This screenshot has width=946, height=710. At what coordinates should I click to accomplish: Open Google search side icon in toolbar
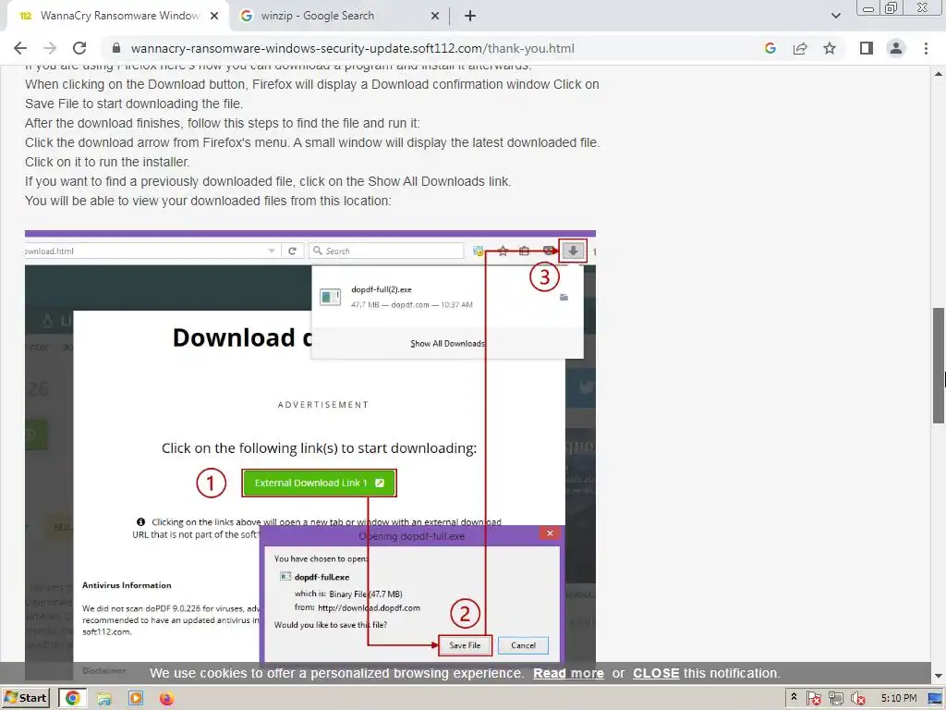click(770, 48)
